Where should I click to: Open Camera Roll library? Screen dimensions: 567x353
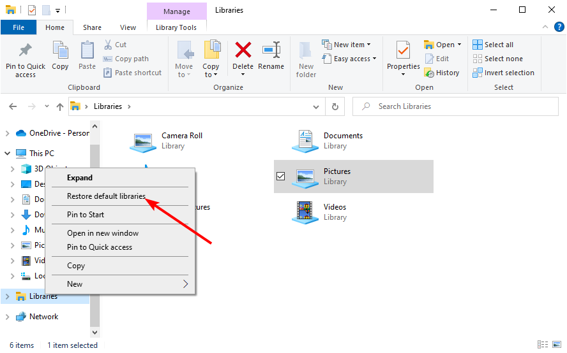(167, 141)
